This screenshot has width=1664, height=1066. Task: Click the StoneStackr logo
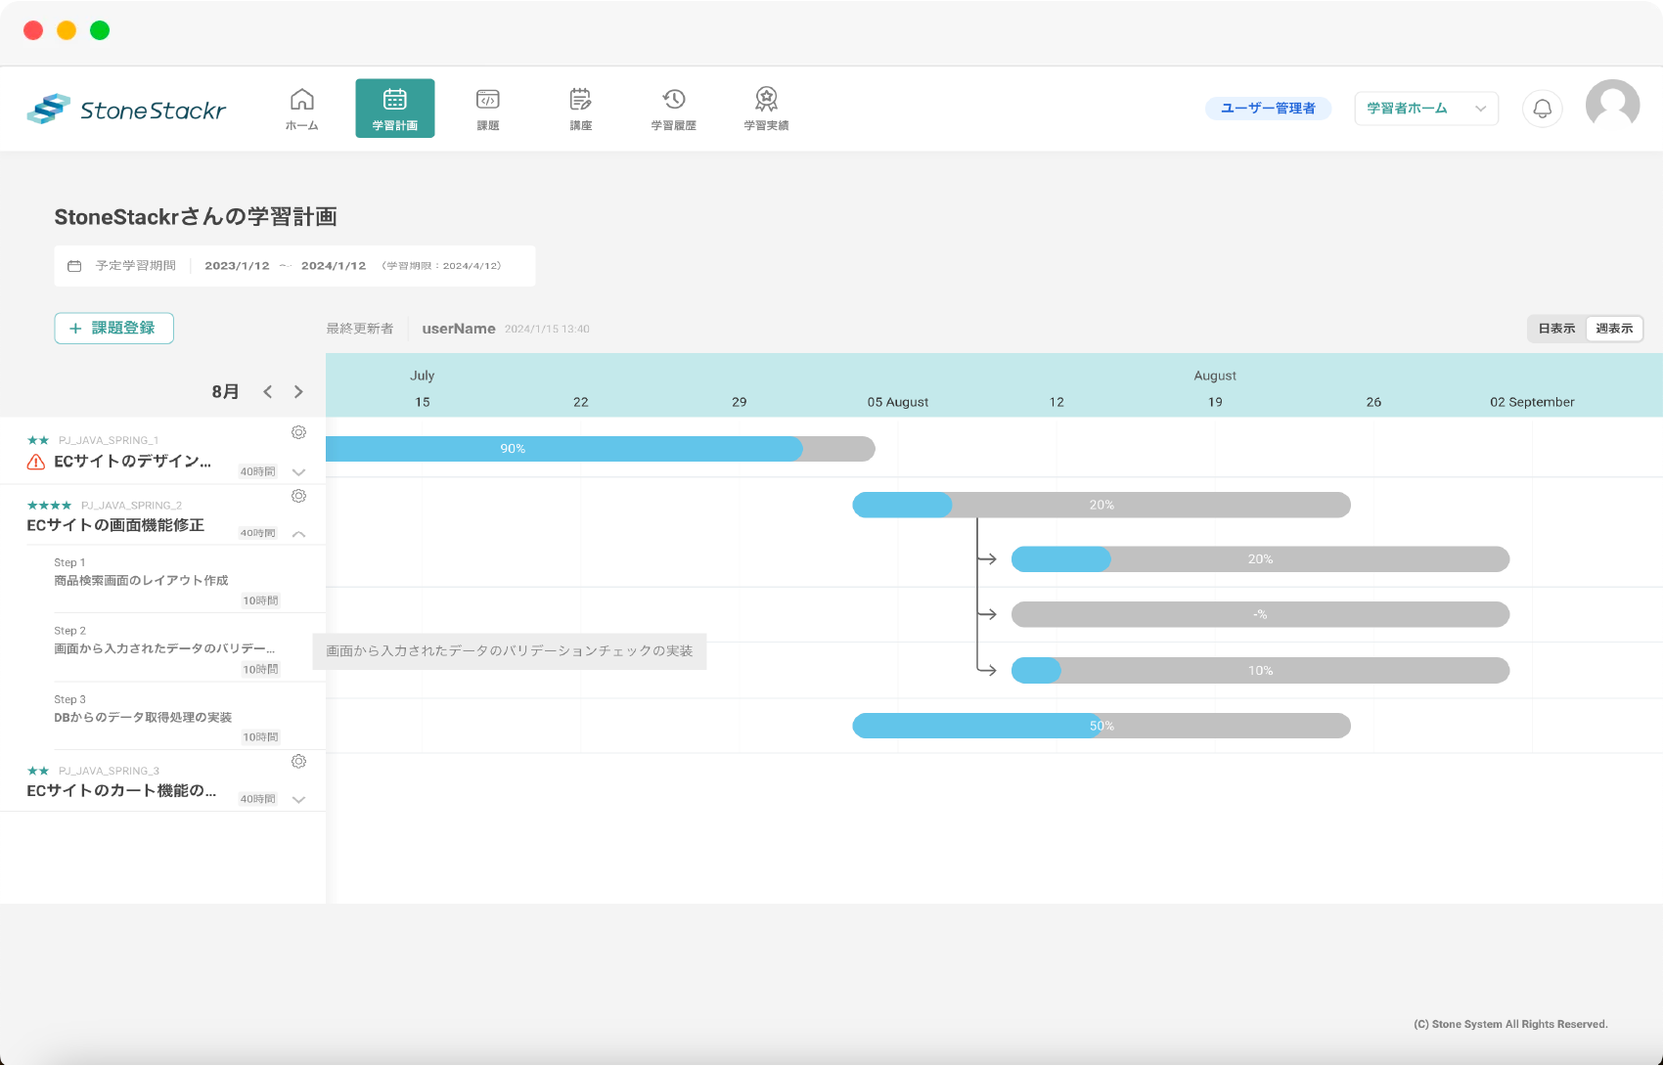click(x=126, y=110)
